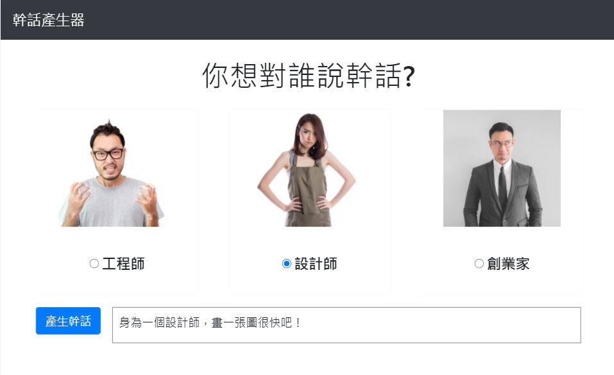Select the 設計師 radio button
Image resolution: width=614 pixels, height=375 pixels.
(x=287, y=263)
